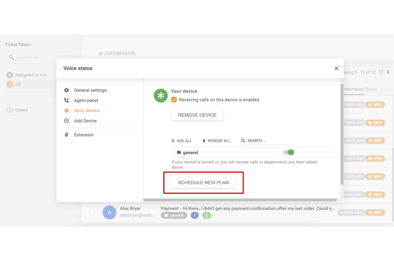Select the Extension menu entry
This screenshot has height=262, width=394.
click(x=84, y=135)
